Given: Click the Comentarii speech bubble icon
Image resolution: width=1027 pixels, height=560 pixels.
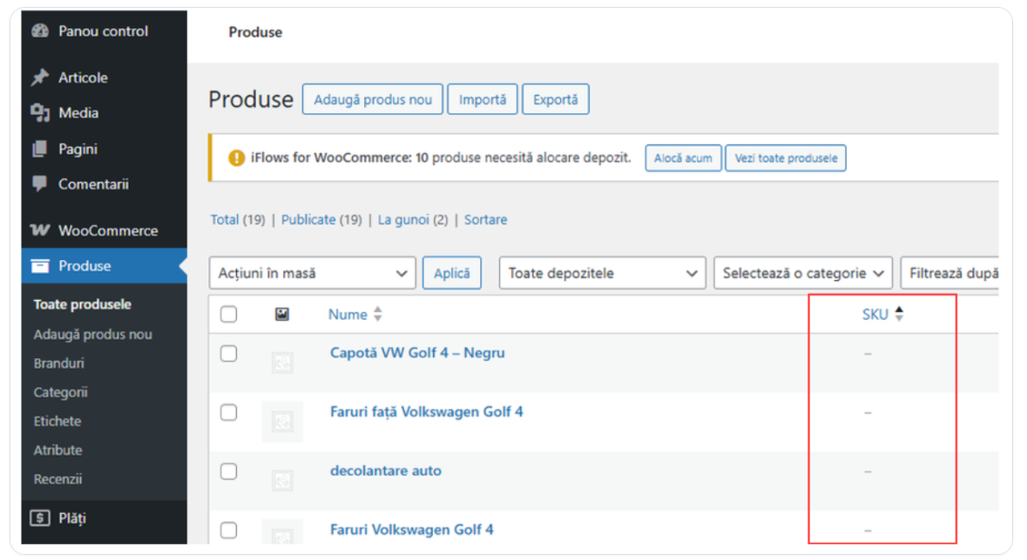Looking at the screenshot, I should tap(39, 184).
